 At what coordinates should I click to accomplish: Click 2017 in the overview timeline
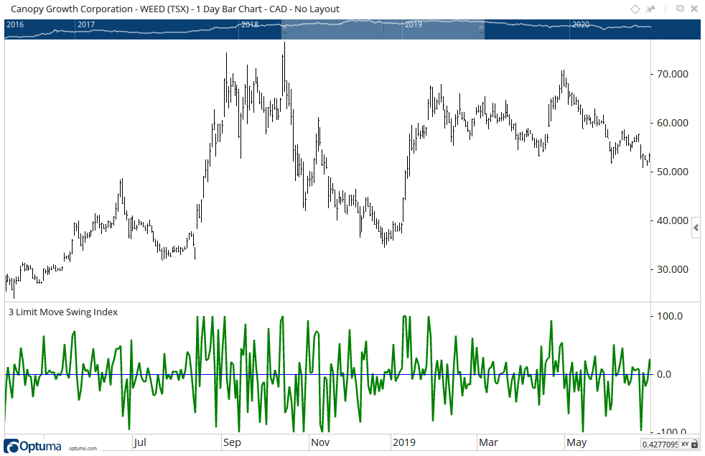coord(86,24)
